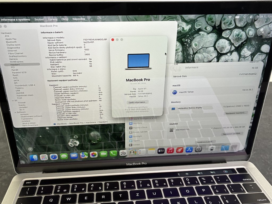Collapse the Síť group in sidebar tree
This screenshot has height=204, width=272.
13,100
